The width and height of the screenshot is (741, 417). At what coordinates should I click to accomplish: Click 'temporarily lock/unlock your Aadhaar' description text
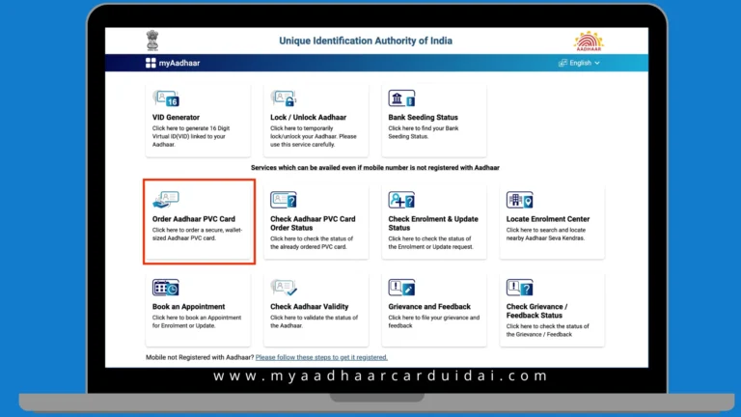[x=314, y=136]
